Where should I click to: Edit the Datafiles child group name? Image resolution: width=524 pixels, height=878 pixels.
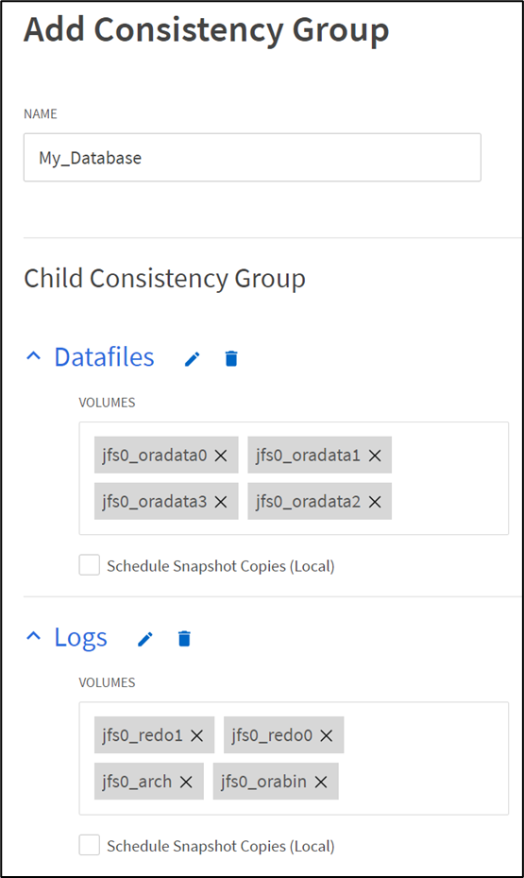pos(193,358)
